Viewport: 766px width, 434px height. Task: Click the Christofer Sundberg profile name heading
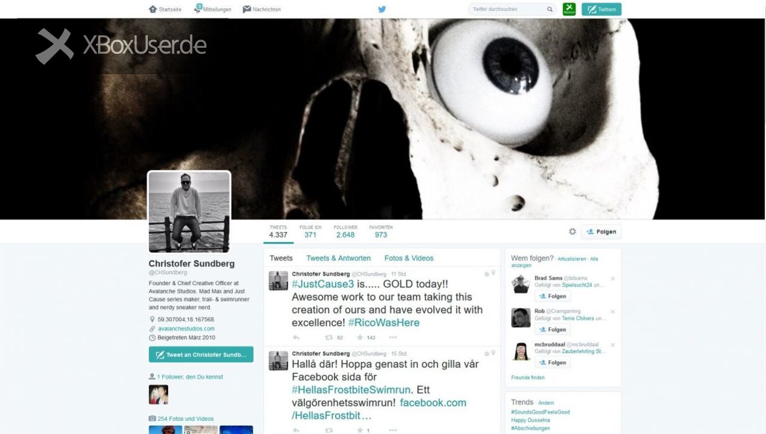(x=191, y=263)
